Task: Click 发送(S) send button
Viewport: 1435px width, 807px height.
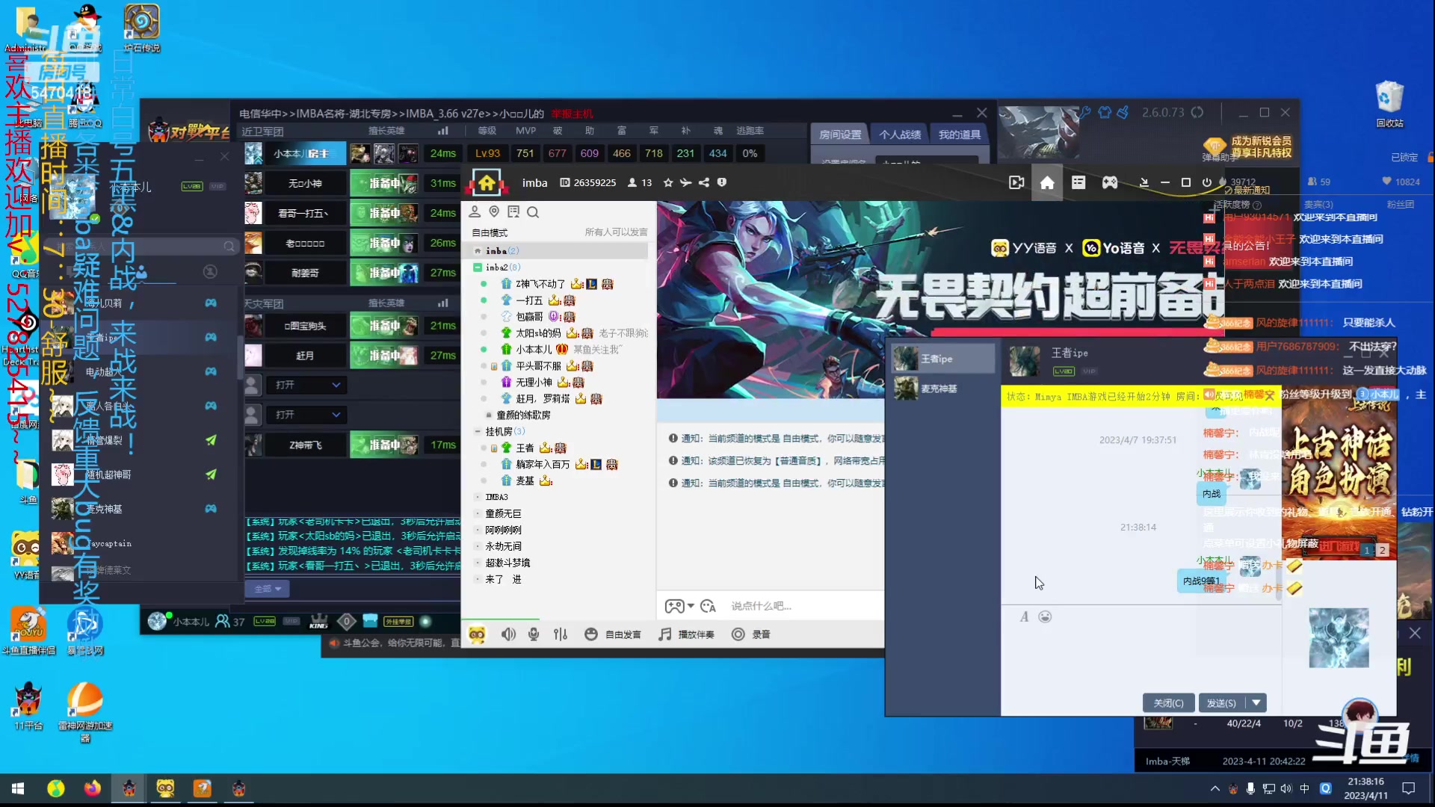Action: 1223,702
